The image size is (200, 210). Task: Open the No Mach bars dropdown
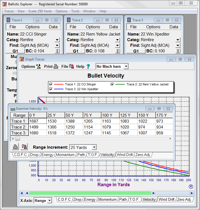click(x=126, y=66)
